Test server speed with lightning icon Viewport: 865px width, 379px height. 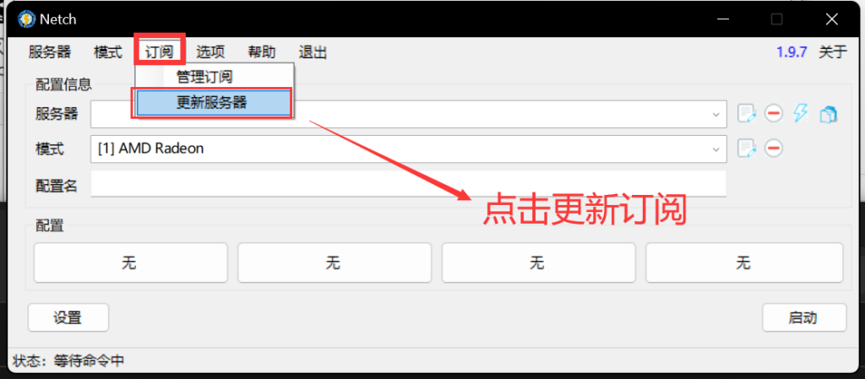click(x=801, y=113)
